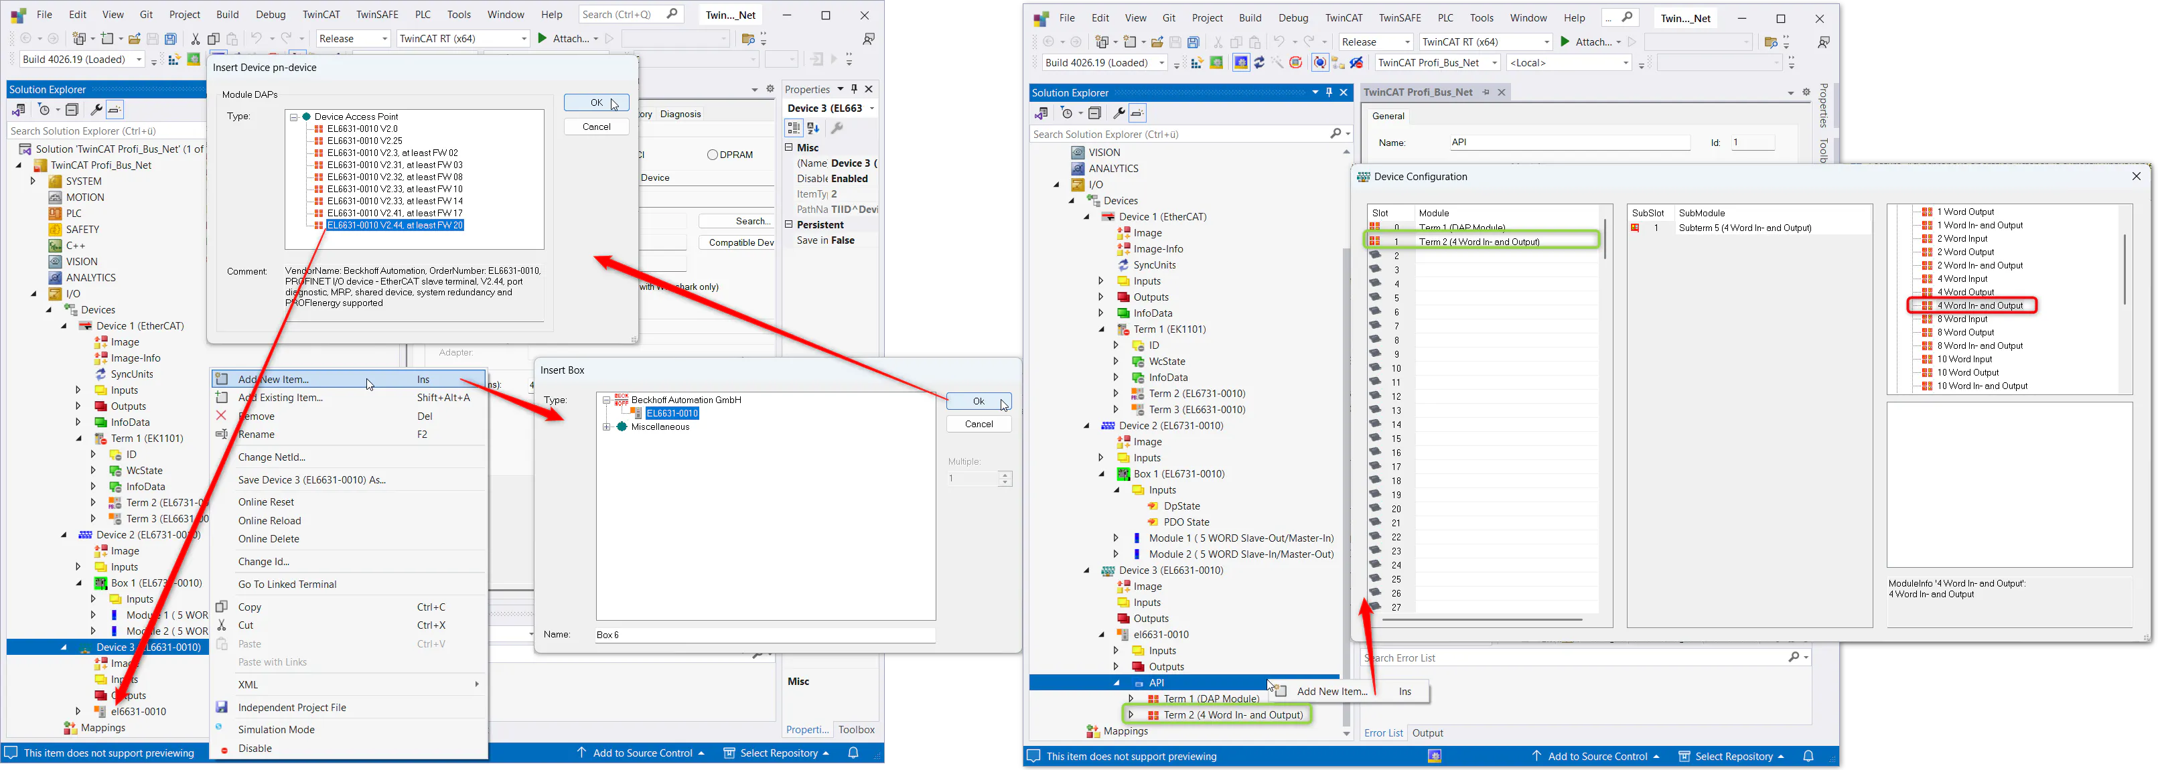Click Activate Configuration icon in right window toolbar
Image resolution: width=2158 pixels, height=770 pixels.
tap(1197, 63)
